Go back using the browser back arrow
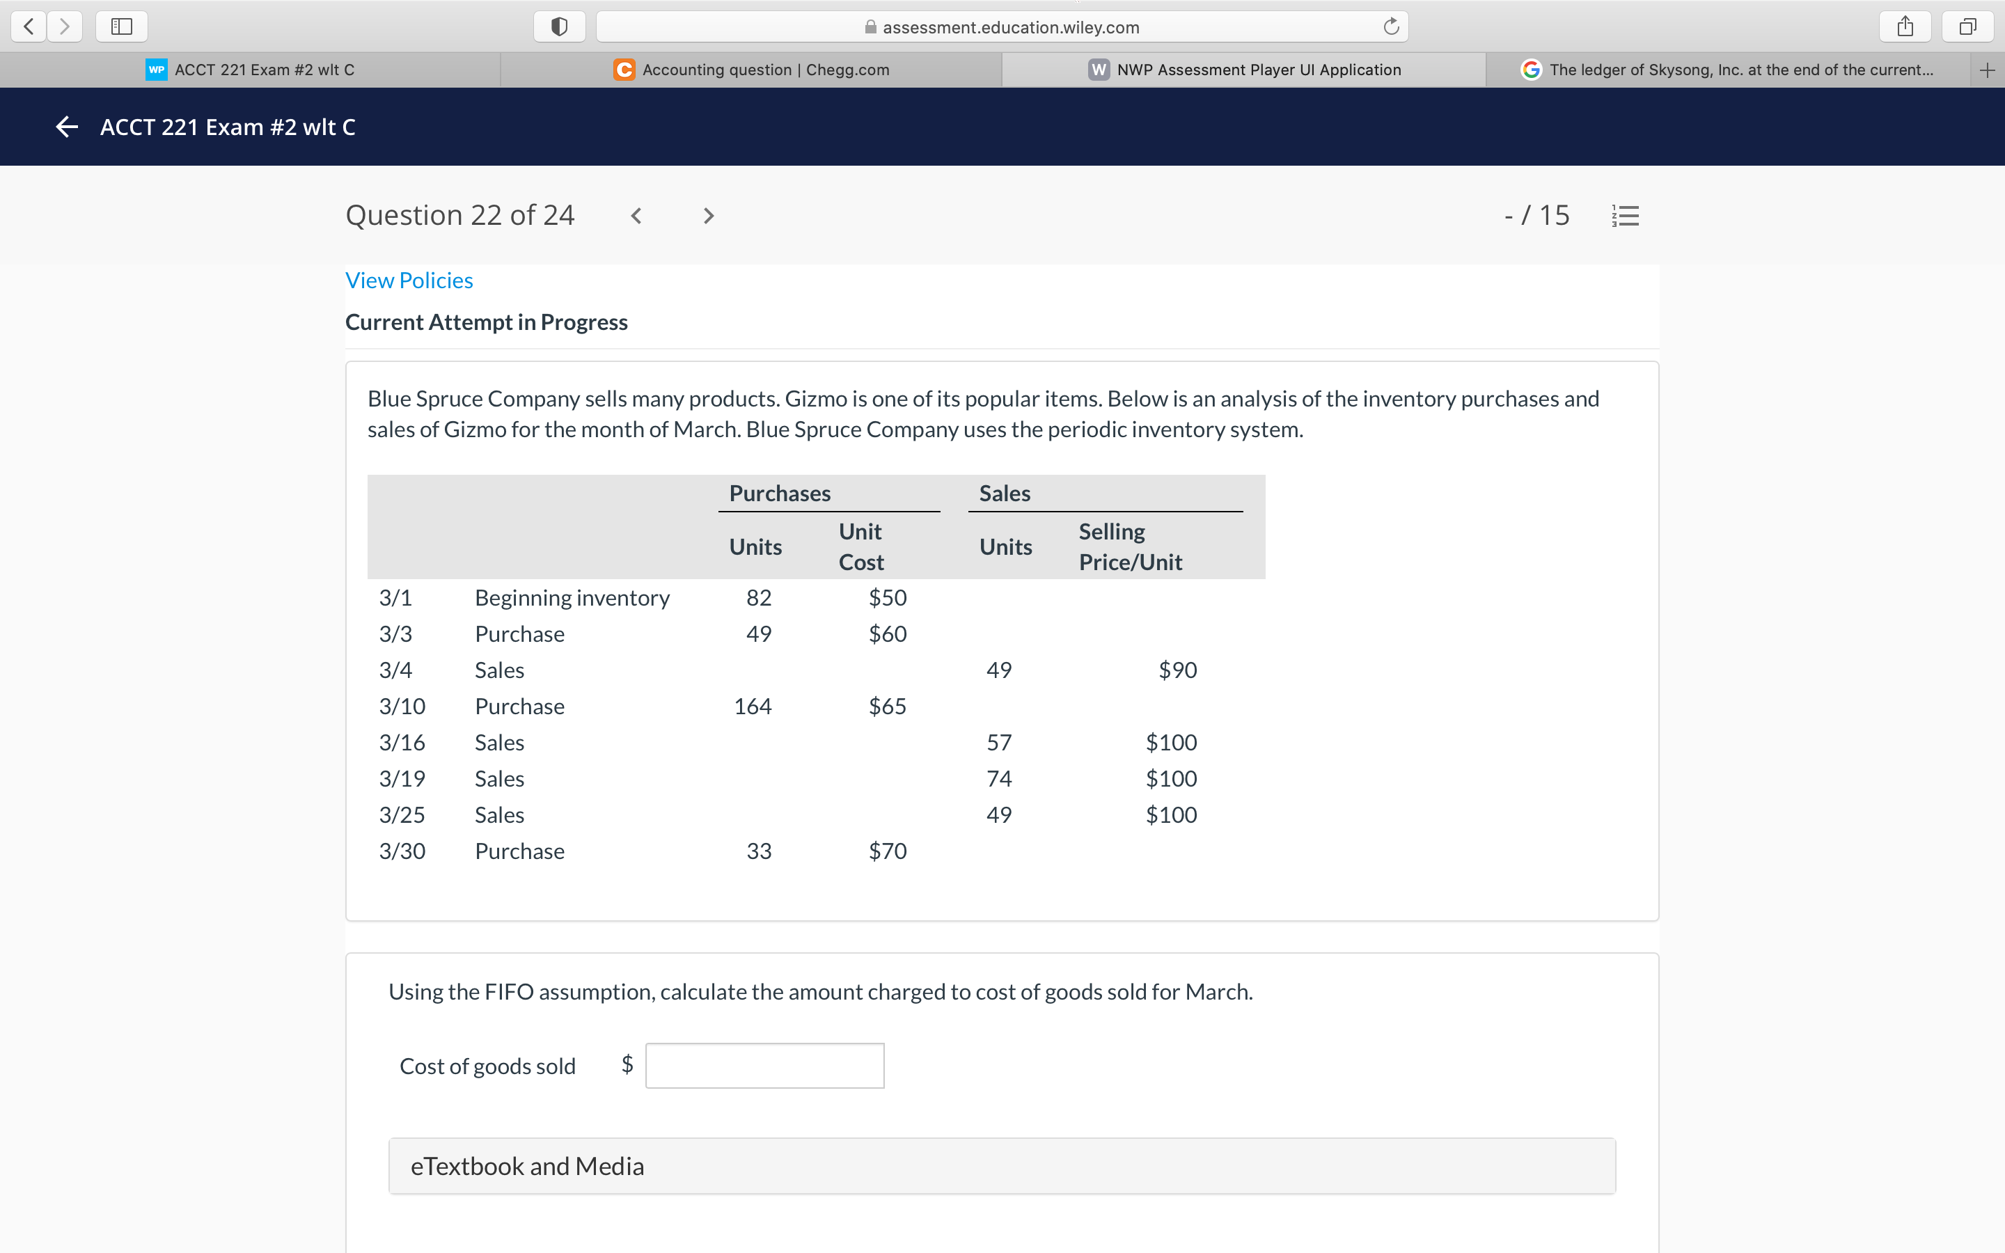Image resolution: width=2005 pixels, height=1253 pixels. [28, 26]
